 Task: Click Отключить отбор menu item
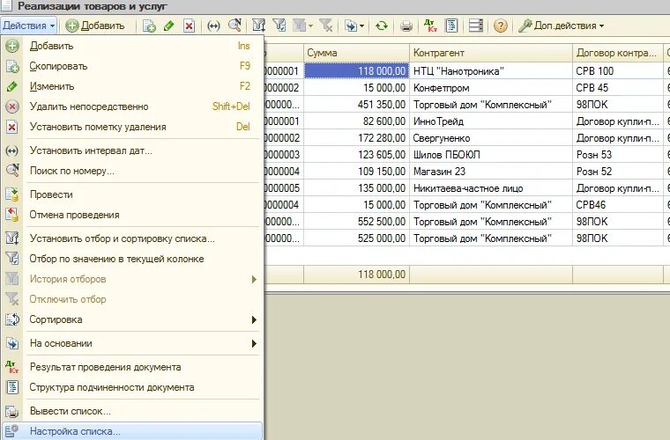(132, 299)
